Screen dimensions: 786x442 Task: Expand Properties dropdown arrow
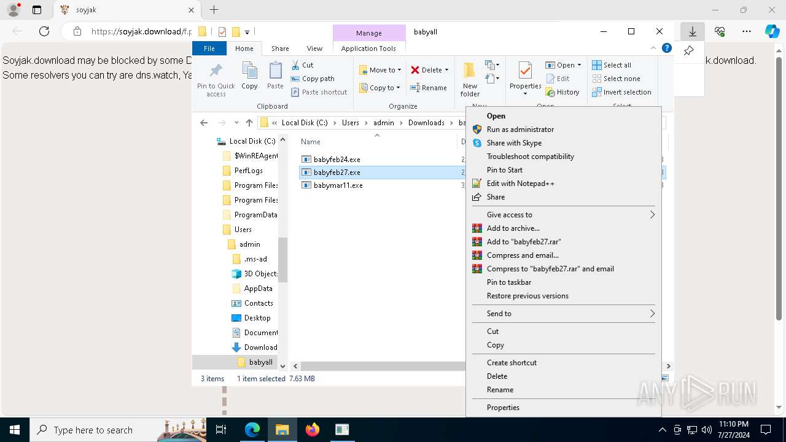click(x=524, y=94)
